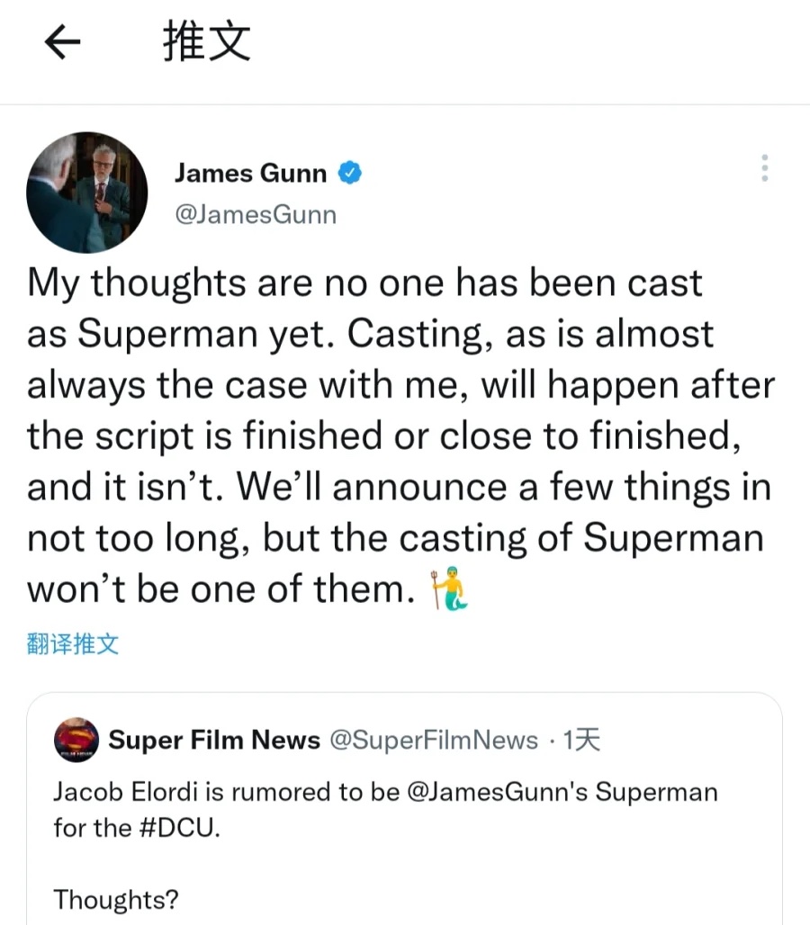The image size is (810, 925).
Task: Click the 推文 header title
Action: click(207, 40)
